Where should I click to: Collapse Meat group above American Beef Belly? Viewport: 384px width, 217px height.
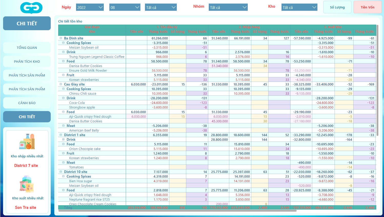64,126
